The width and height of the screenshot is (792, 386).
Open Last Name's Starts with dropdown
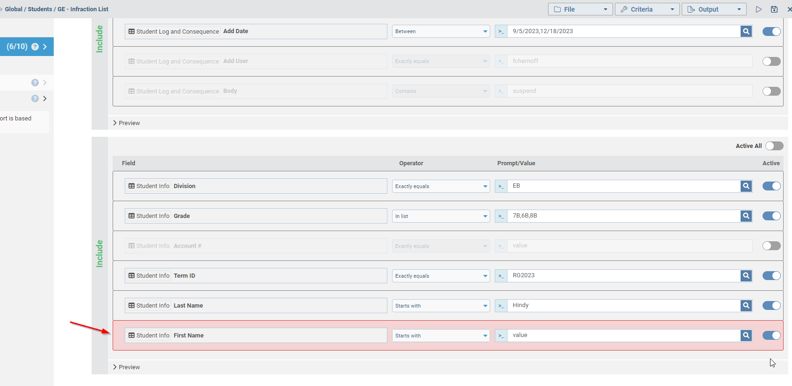[x=441, y=305]
